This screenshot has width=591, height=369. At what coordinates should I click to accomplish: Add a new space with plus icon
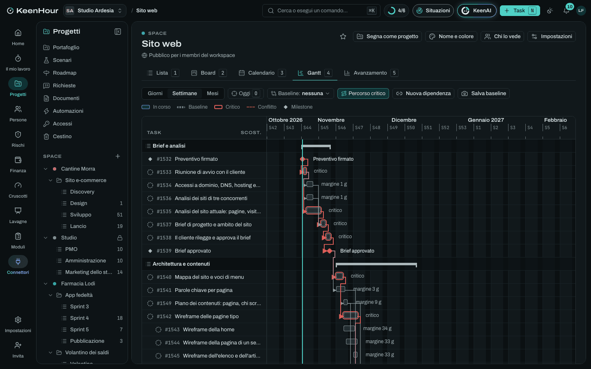[118, 156]
